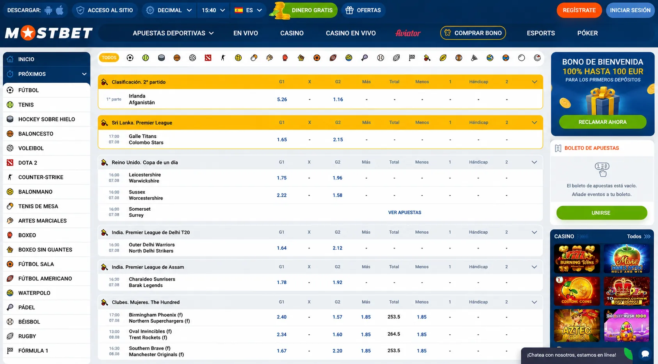Screen dimensions: 658x364
Task: Click the Comprar Bono button
Action: (473, 33)
